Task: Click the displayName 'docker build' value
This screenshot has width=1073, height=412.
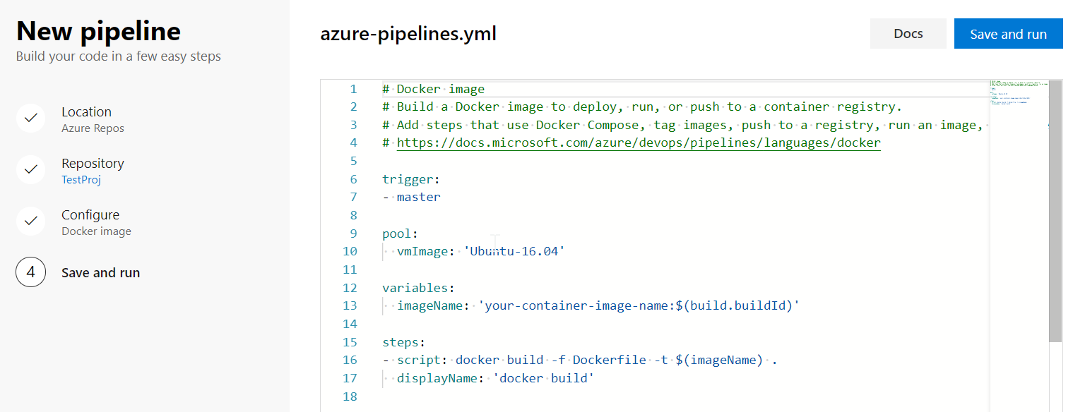Action: 543,379
